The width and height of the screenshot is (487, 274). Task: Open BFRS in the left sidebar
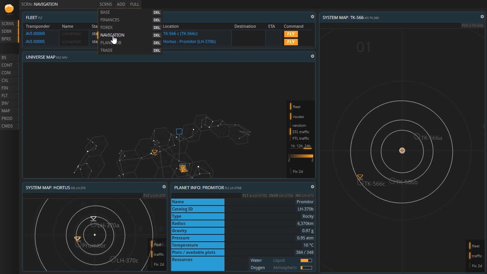click(9, 39)
